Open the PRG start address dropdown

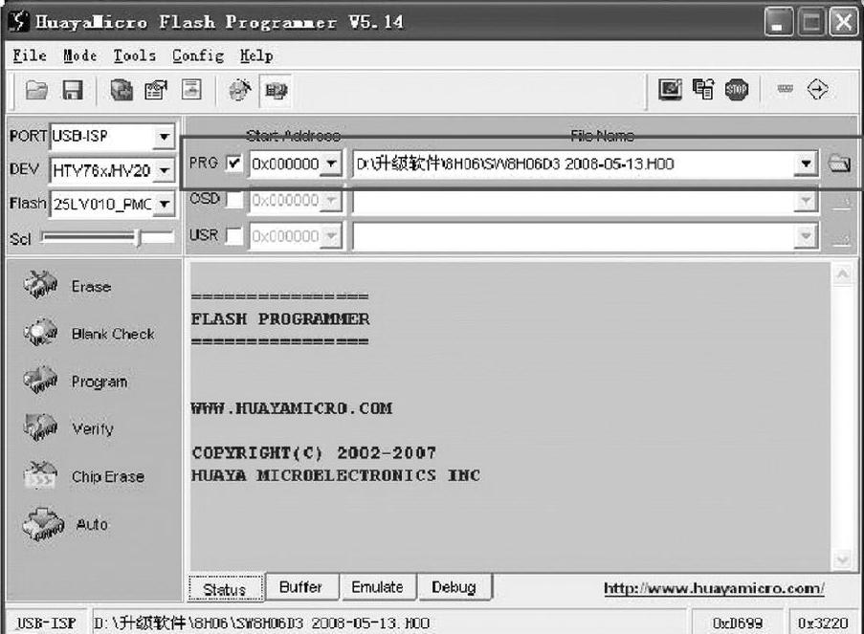pyautogui.click(x=331, y=164)
